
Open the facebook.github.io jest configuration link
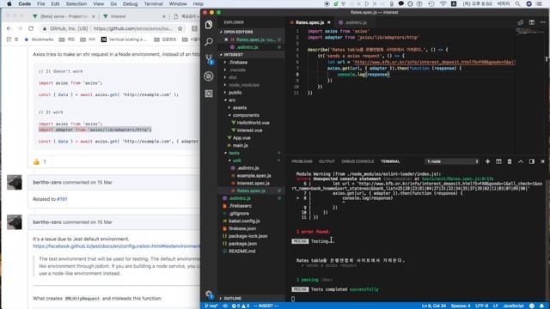click(116, 246)
